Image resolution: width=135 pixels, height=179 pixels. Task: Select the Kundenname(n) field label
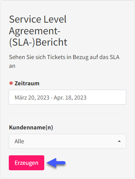[x=31, y=127]
